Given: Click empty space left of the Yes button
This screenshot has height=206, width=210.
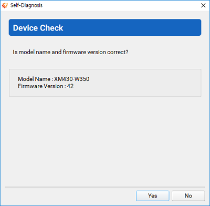Looking at the screenshot, I should pyautogui.click(x=70, y=195).
